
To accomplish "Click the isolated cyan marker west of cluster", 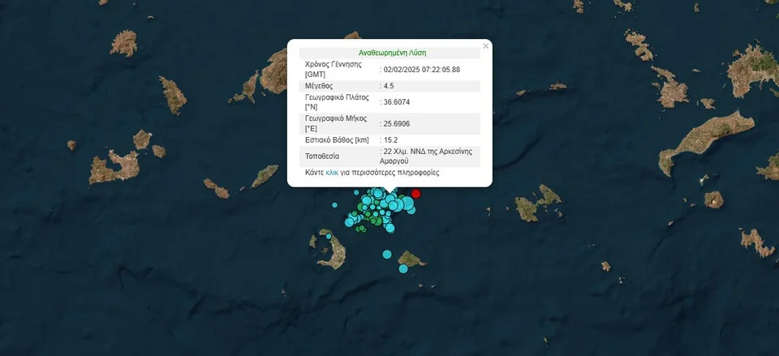I will click(334, 205).
